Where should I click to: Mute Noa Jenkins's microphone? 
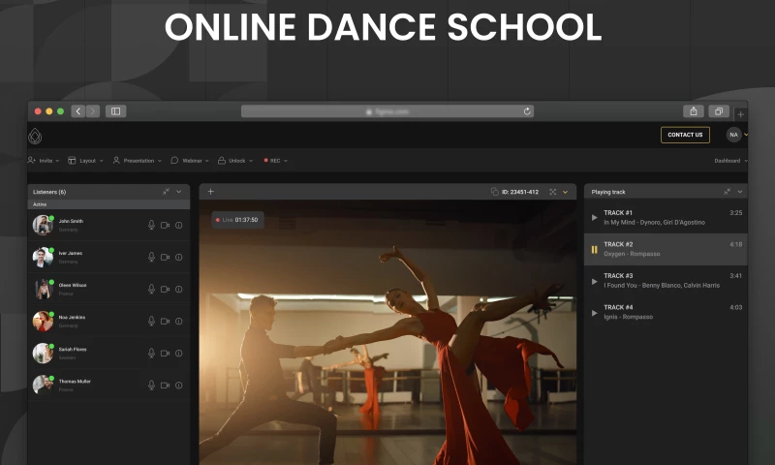pos(151,322)
